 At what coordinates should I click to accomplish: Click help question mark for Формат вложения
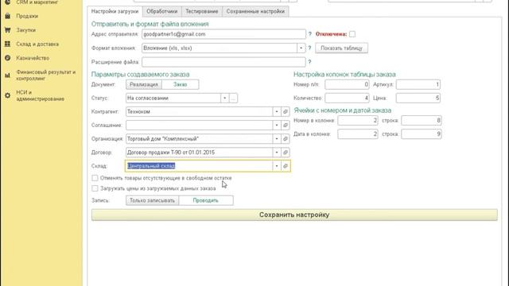pyautogui.click(x=309, y=48)
